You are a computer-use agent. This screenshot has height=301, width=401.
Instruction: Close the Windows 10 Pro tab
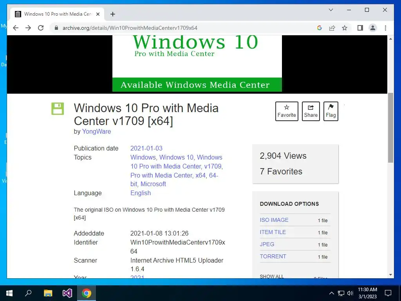pyautogui.click(x=98, y=14)
